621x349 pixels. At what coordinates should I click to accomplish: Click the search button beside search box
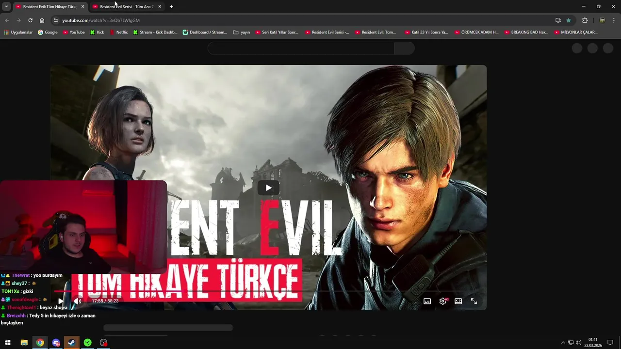pos(404,48)
